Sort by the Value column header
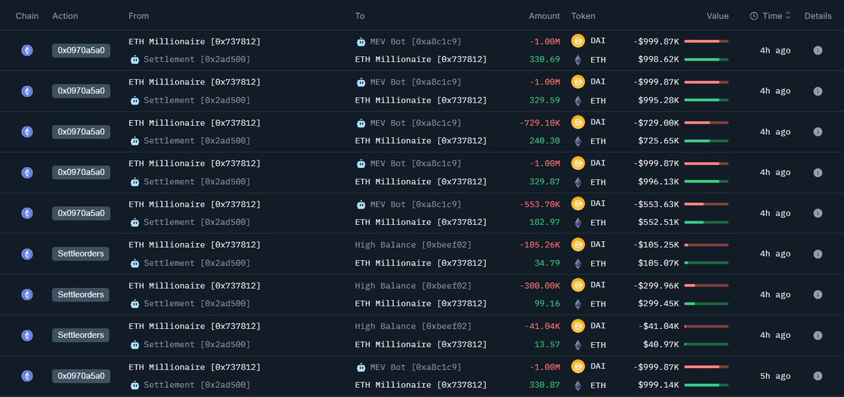 click(x=717, y=16)
